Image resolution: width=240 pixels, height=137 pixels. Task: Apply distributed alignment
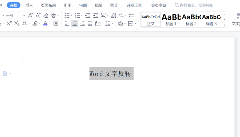point(98,23)
